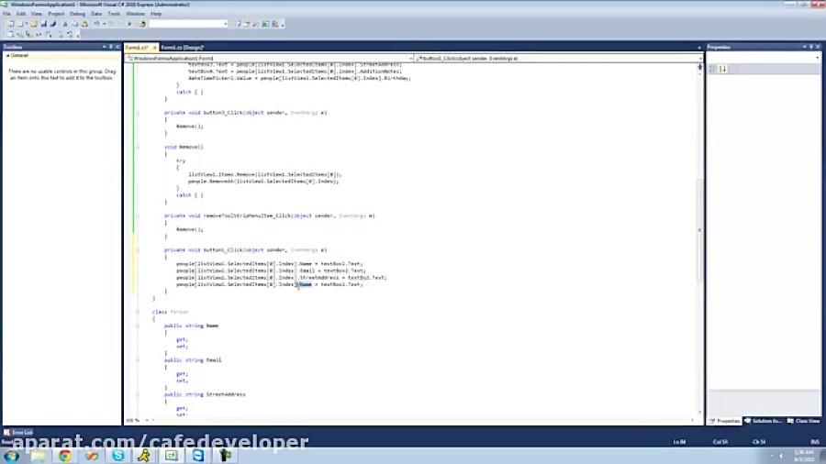
Task: Click the "class Person" line of code
Action: [x=170, y=312]
